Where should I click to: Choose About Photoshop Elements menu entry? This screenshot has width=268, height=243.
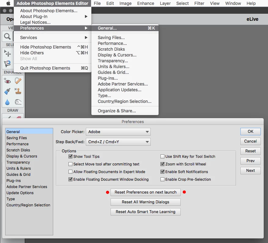coord(53,11)
